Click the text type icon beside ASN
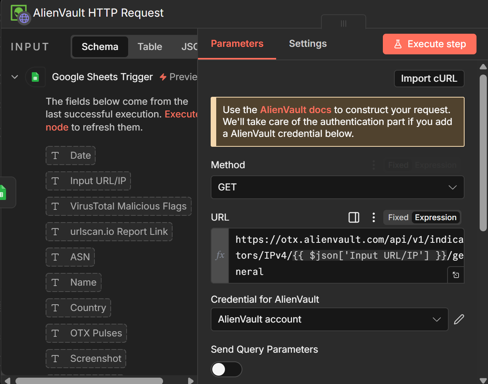488x384 pixels. pos(55,257)
